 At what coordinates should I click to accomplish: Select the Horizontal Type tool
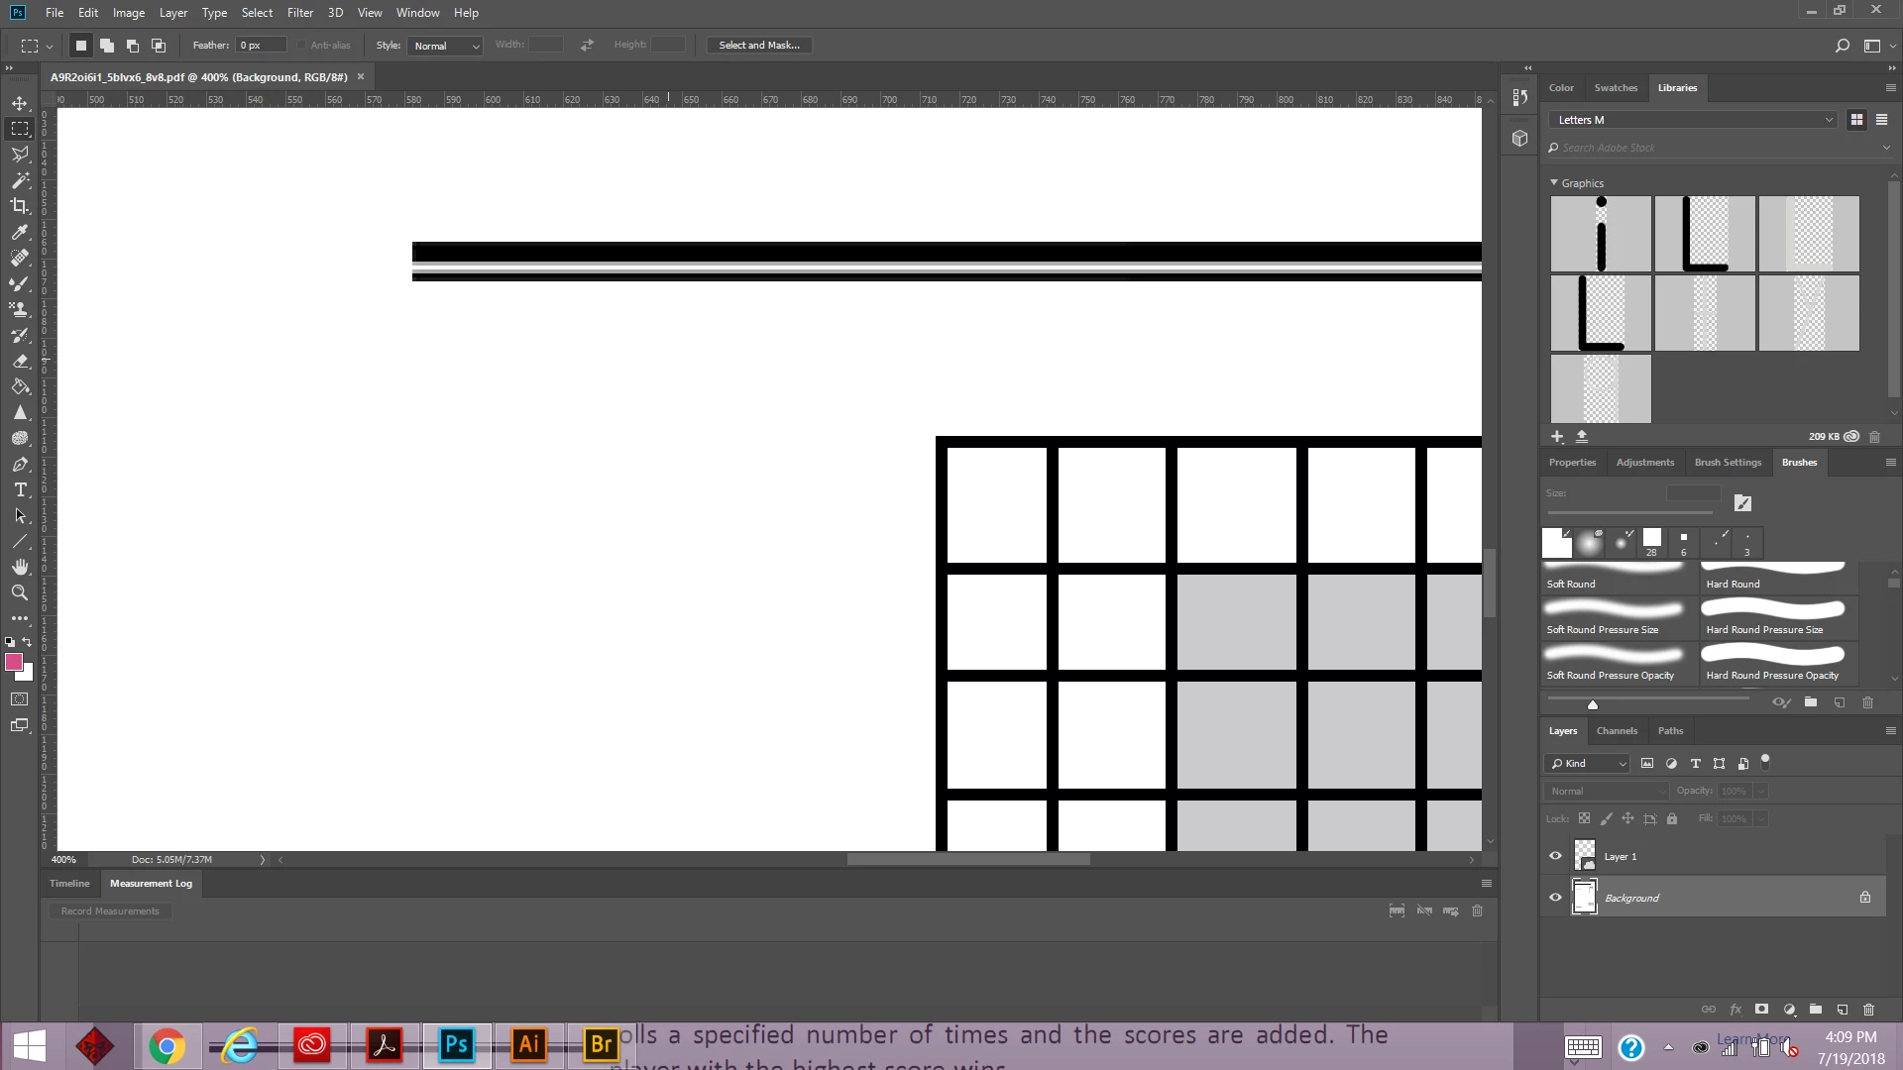pos(20,489)
